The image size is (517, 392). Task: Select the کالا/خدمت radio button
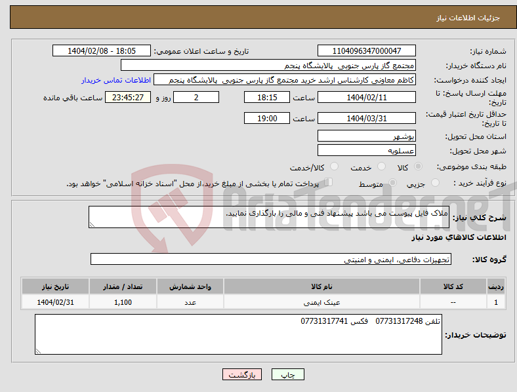click(334, 167)
